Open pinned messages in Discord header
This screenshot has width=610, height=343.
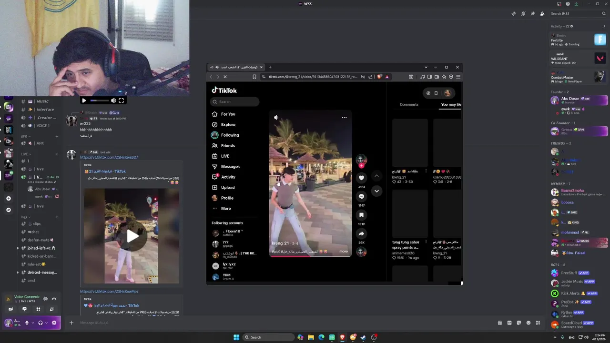click(533, 13)
